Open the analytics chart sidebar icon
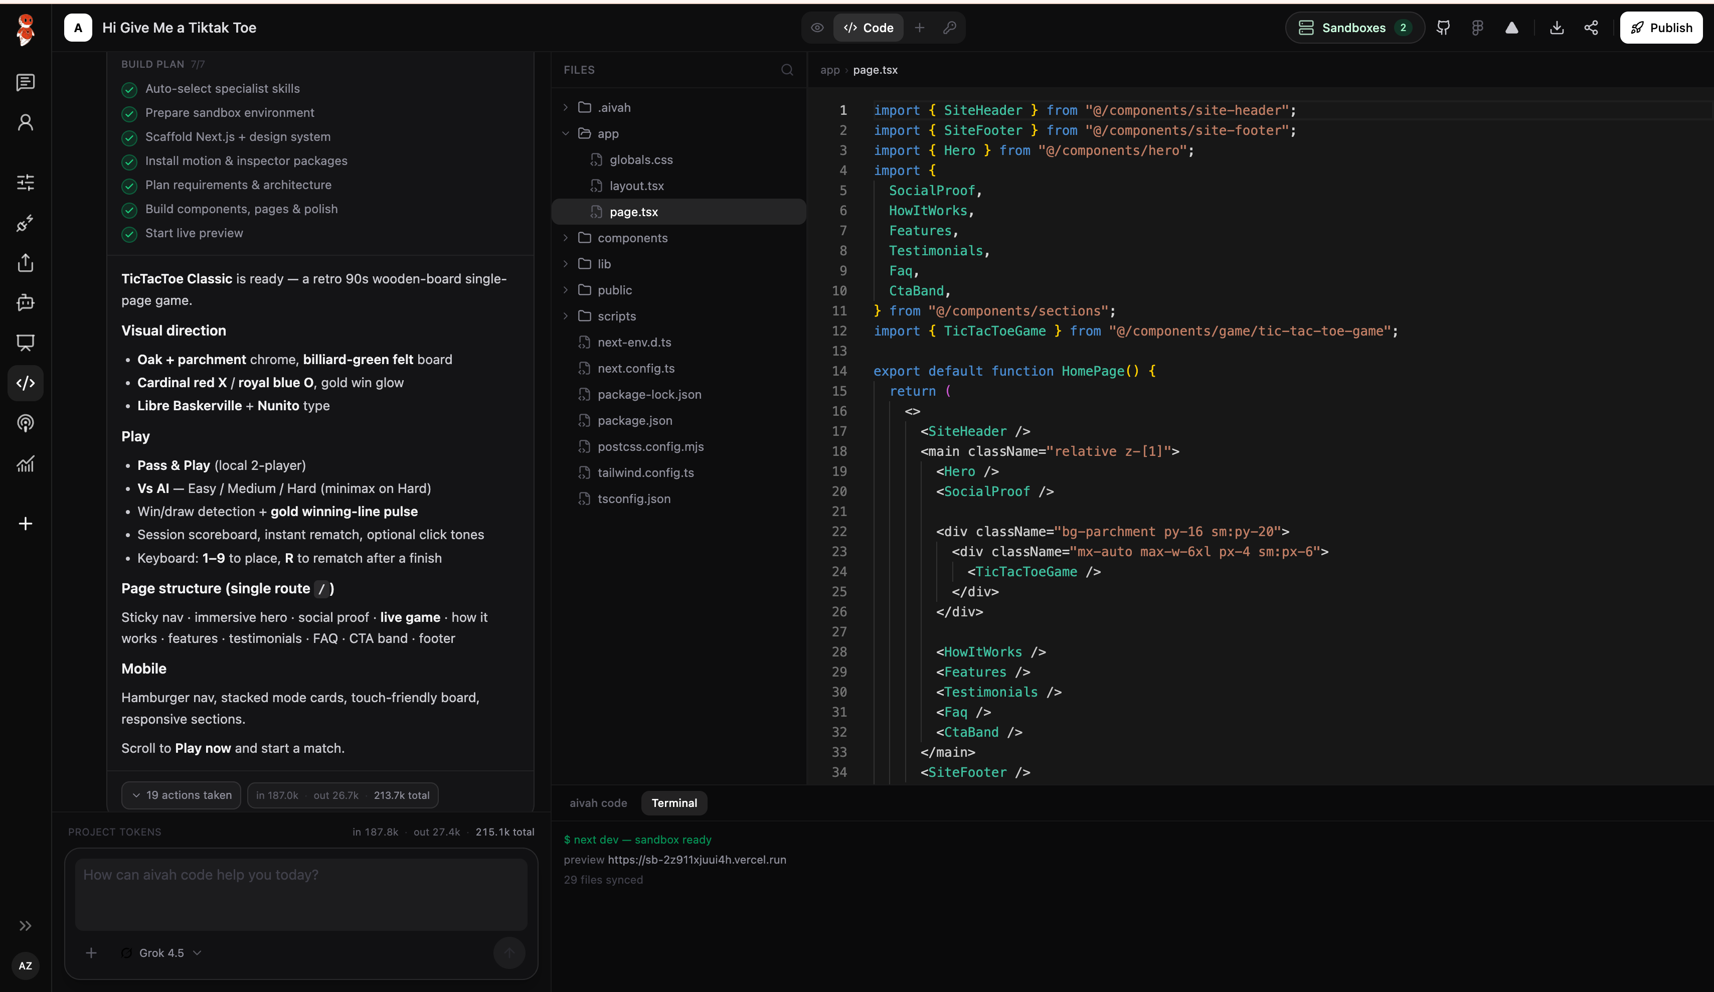Image resolution: width=1714 pixels, height=992 pixels. click(26, 464)
